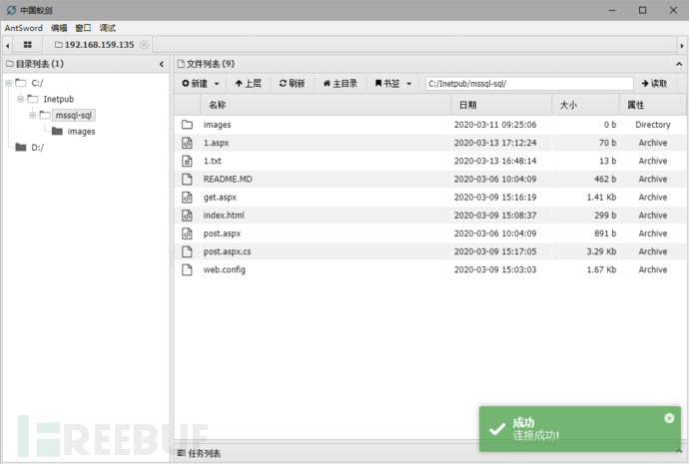The image size is (689, 464).
Task: Click the images folder icon in file list
Action: [x=187, y=125]
